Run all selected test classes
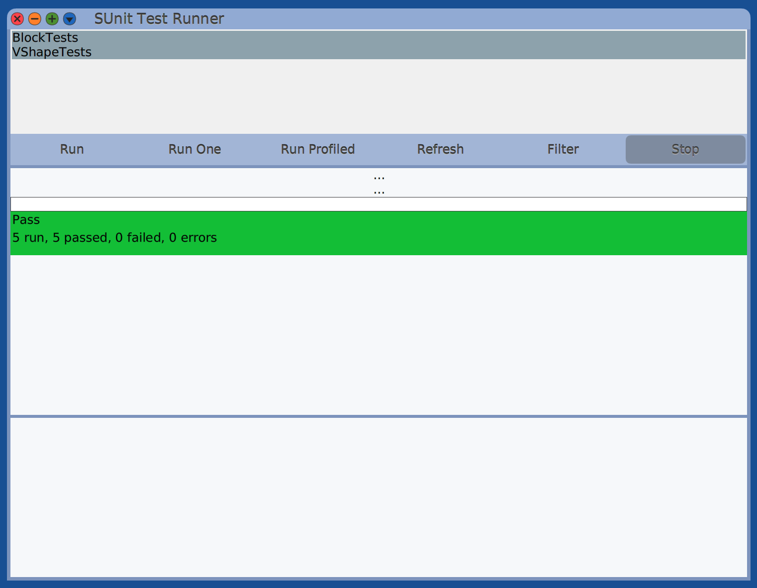 pyautogui.click(x=72, y=149)
